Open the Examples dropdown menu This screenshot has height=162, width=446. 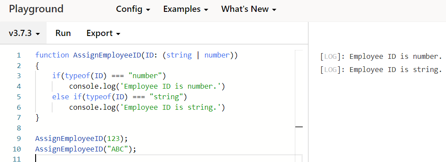click(x=185, y=9)
